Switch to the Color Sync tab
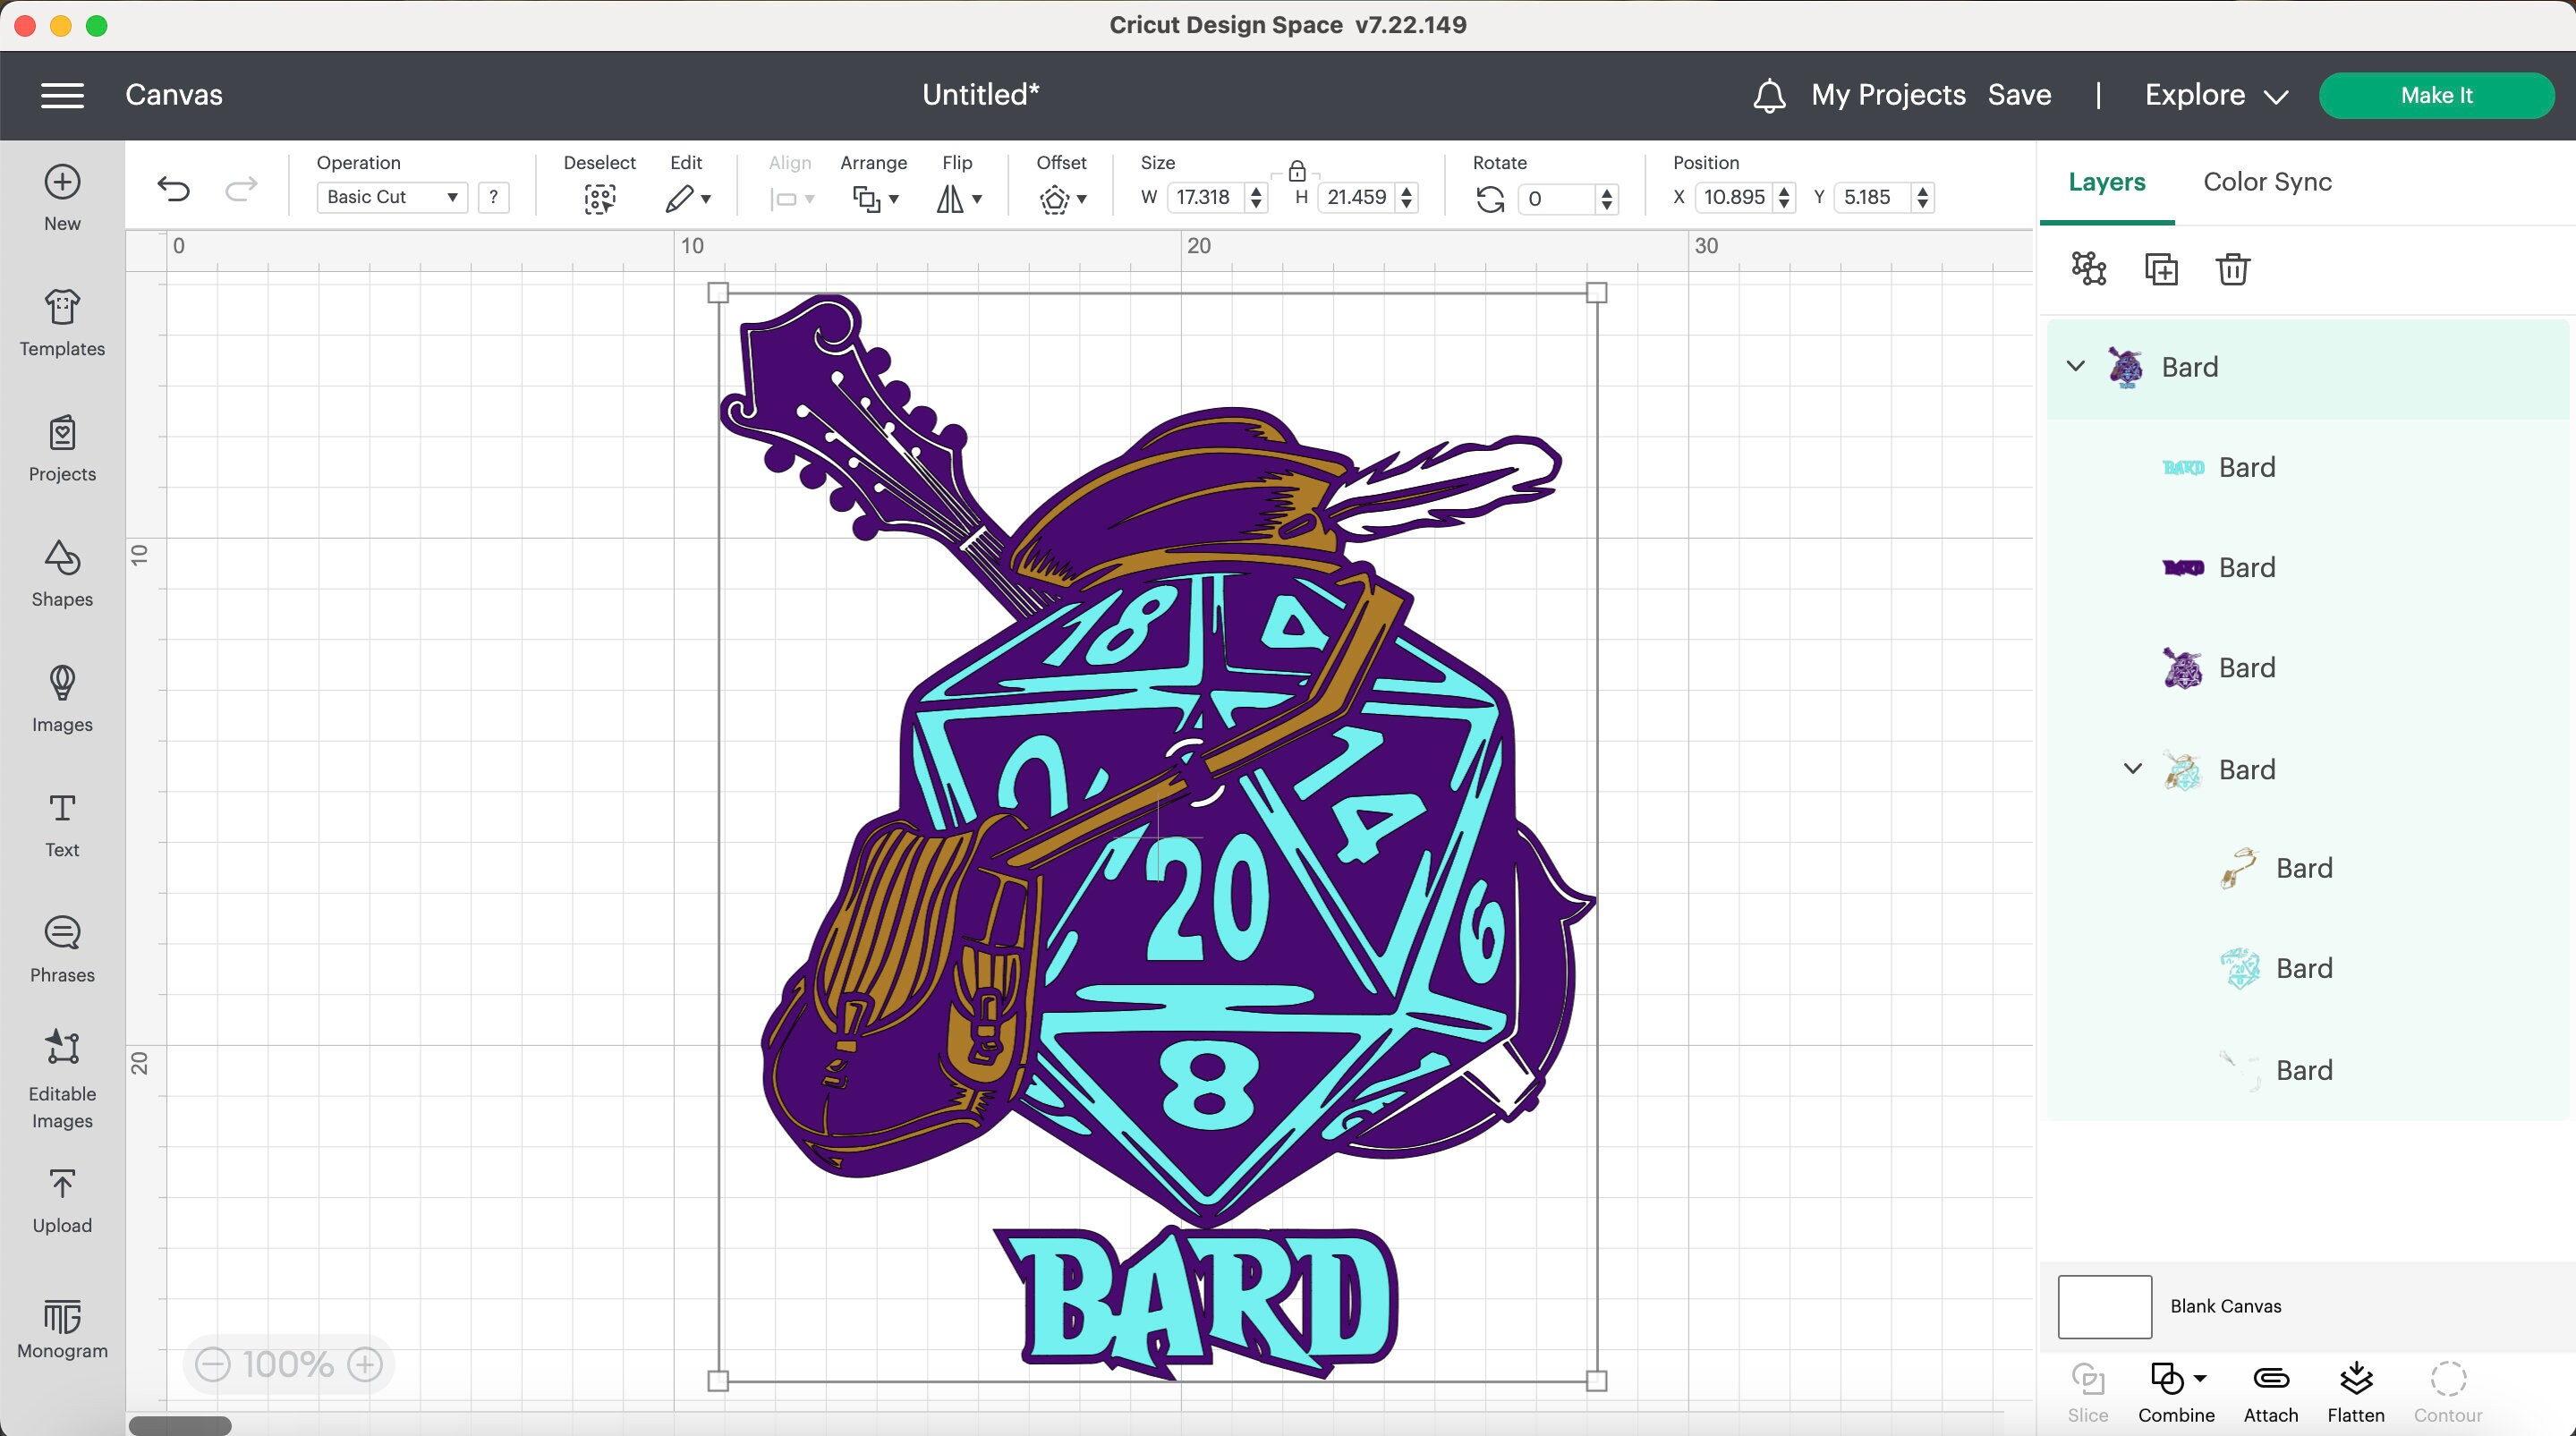Screen dimensions: 2576x1436 pyautogui.click(x=2266, y=181)
